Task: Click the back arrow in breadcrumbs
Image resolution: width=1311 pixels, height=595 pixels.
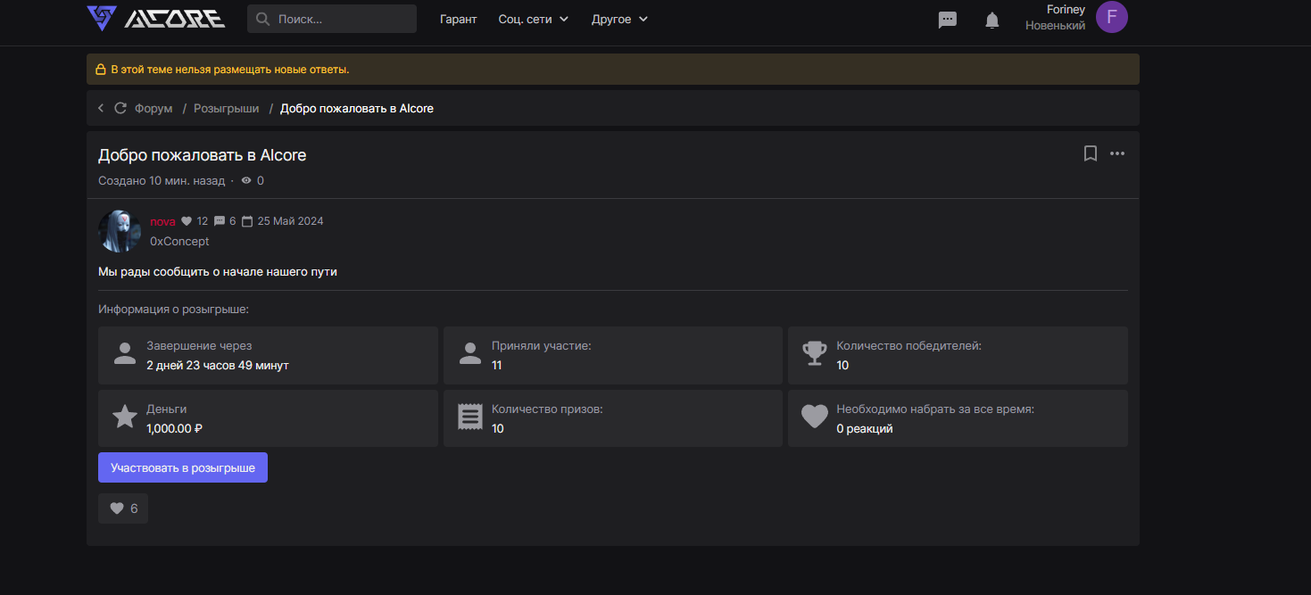Action: point(101,108)
